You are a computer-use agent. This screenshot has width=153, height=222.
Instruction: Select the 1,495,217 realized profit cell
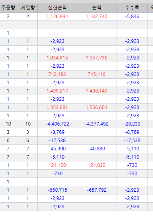click(x=57, y=91)
